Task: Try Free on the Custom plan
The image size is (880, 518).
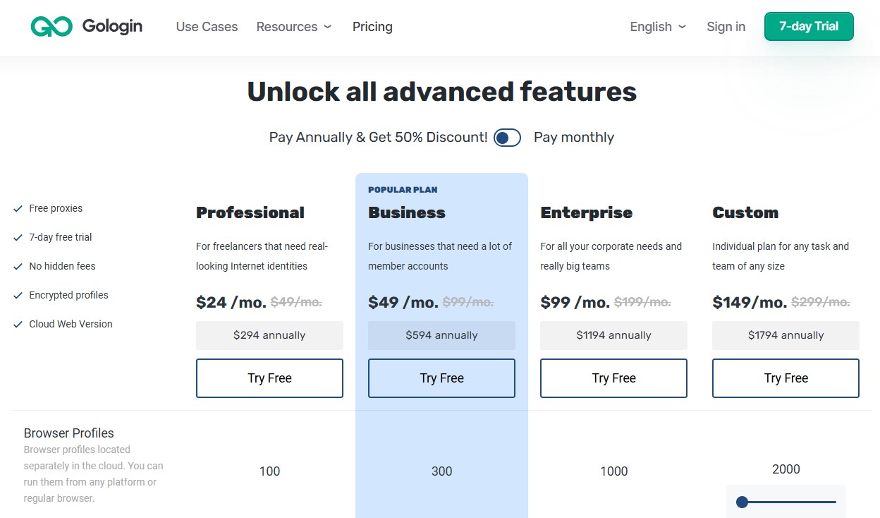Action: 786,378
